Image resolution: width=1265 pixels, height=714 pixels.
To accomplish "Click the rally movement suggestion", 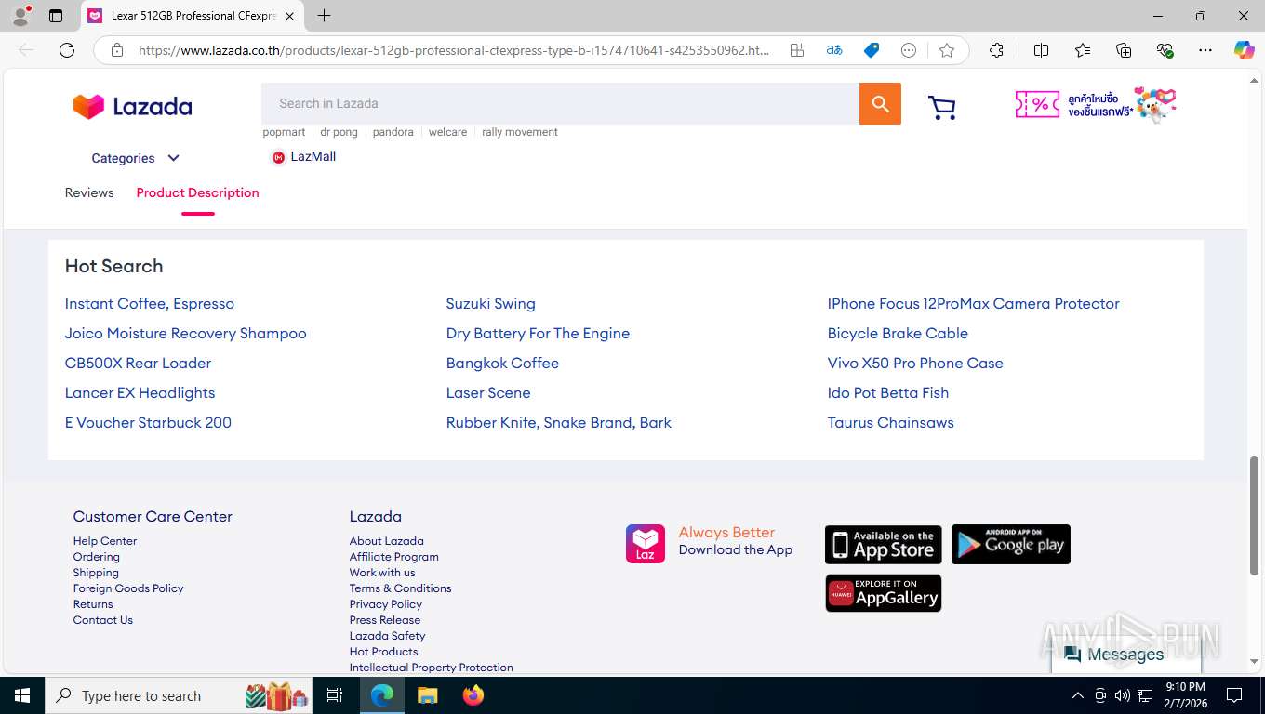I will pyautogui.click(x=520, y=132).
